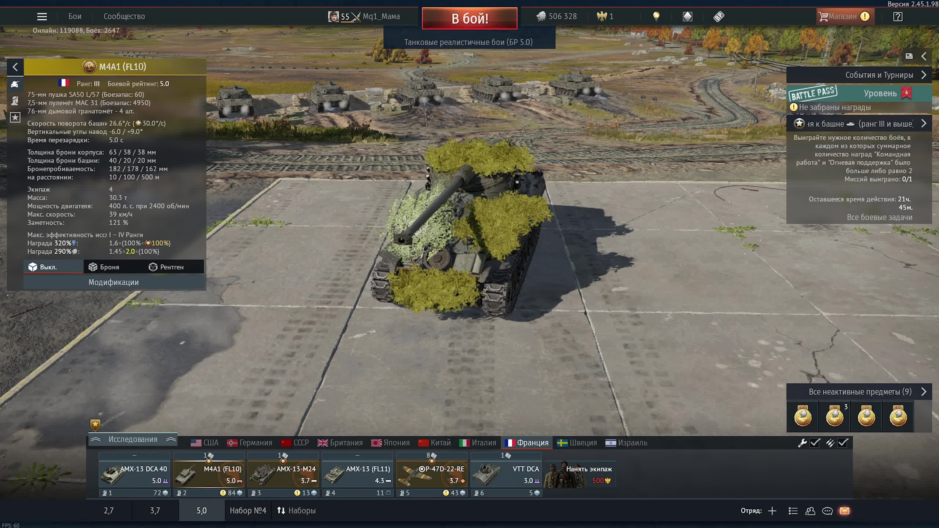Open the contacts list icon

793,511
